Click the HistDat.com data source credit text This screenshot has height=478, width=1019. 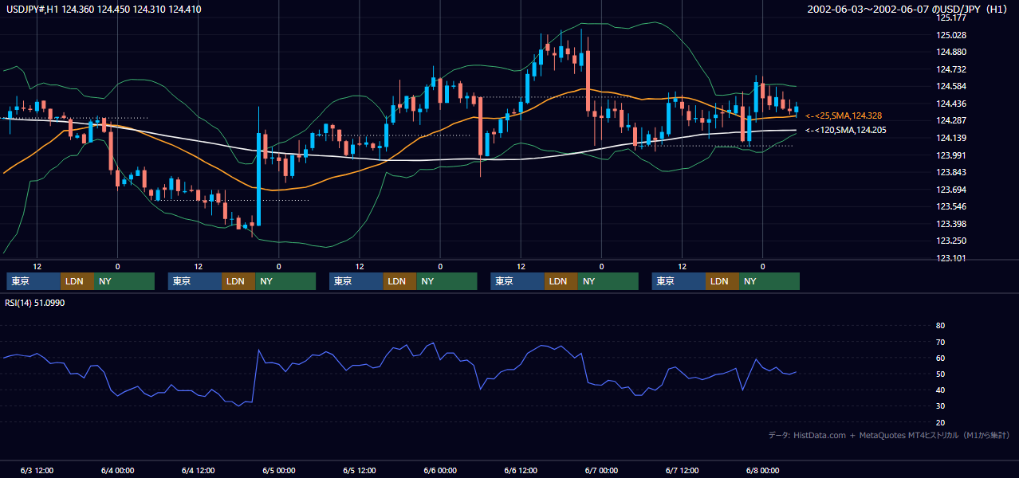tap(888, 435)
